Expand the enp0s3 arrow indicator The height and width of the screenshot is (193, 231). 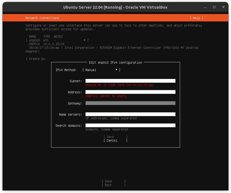85,40
